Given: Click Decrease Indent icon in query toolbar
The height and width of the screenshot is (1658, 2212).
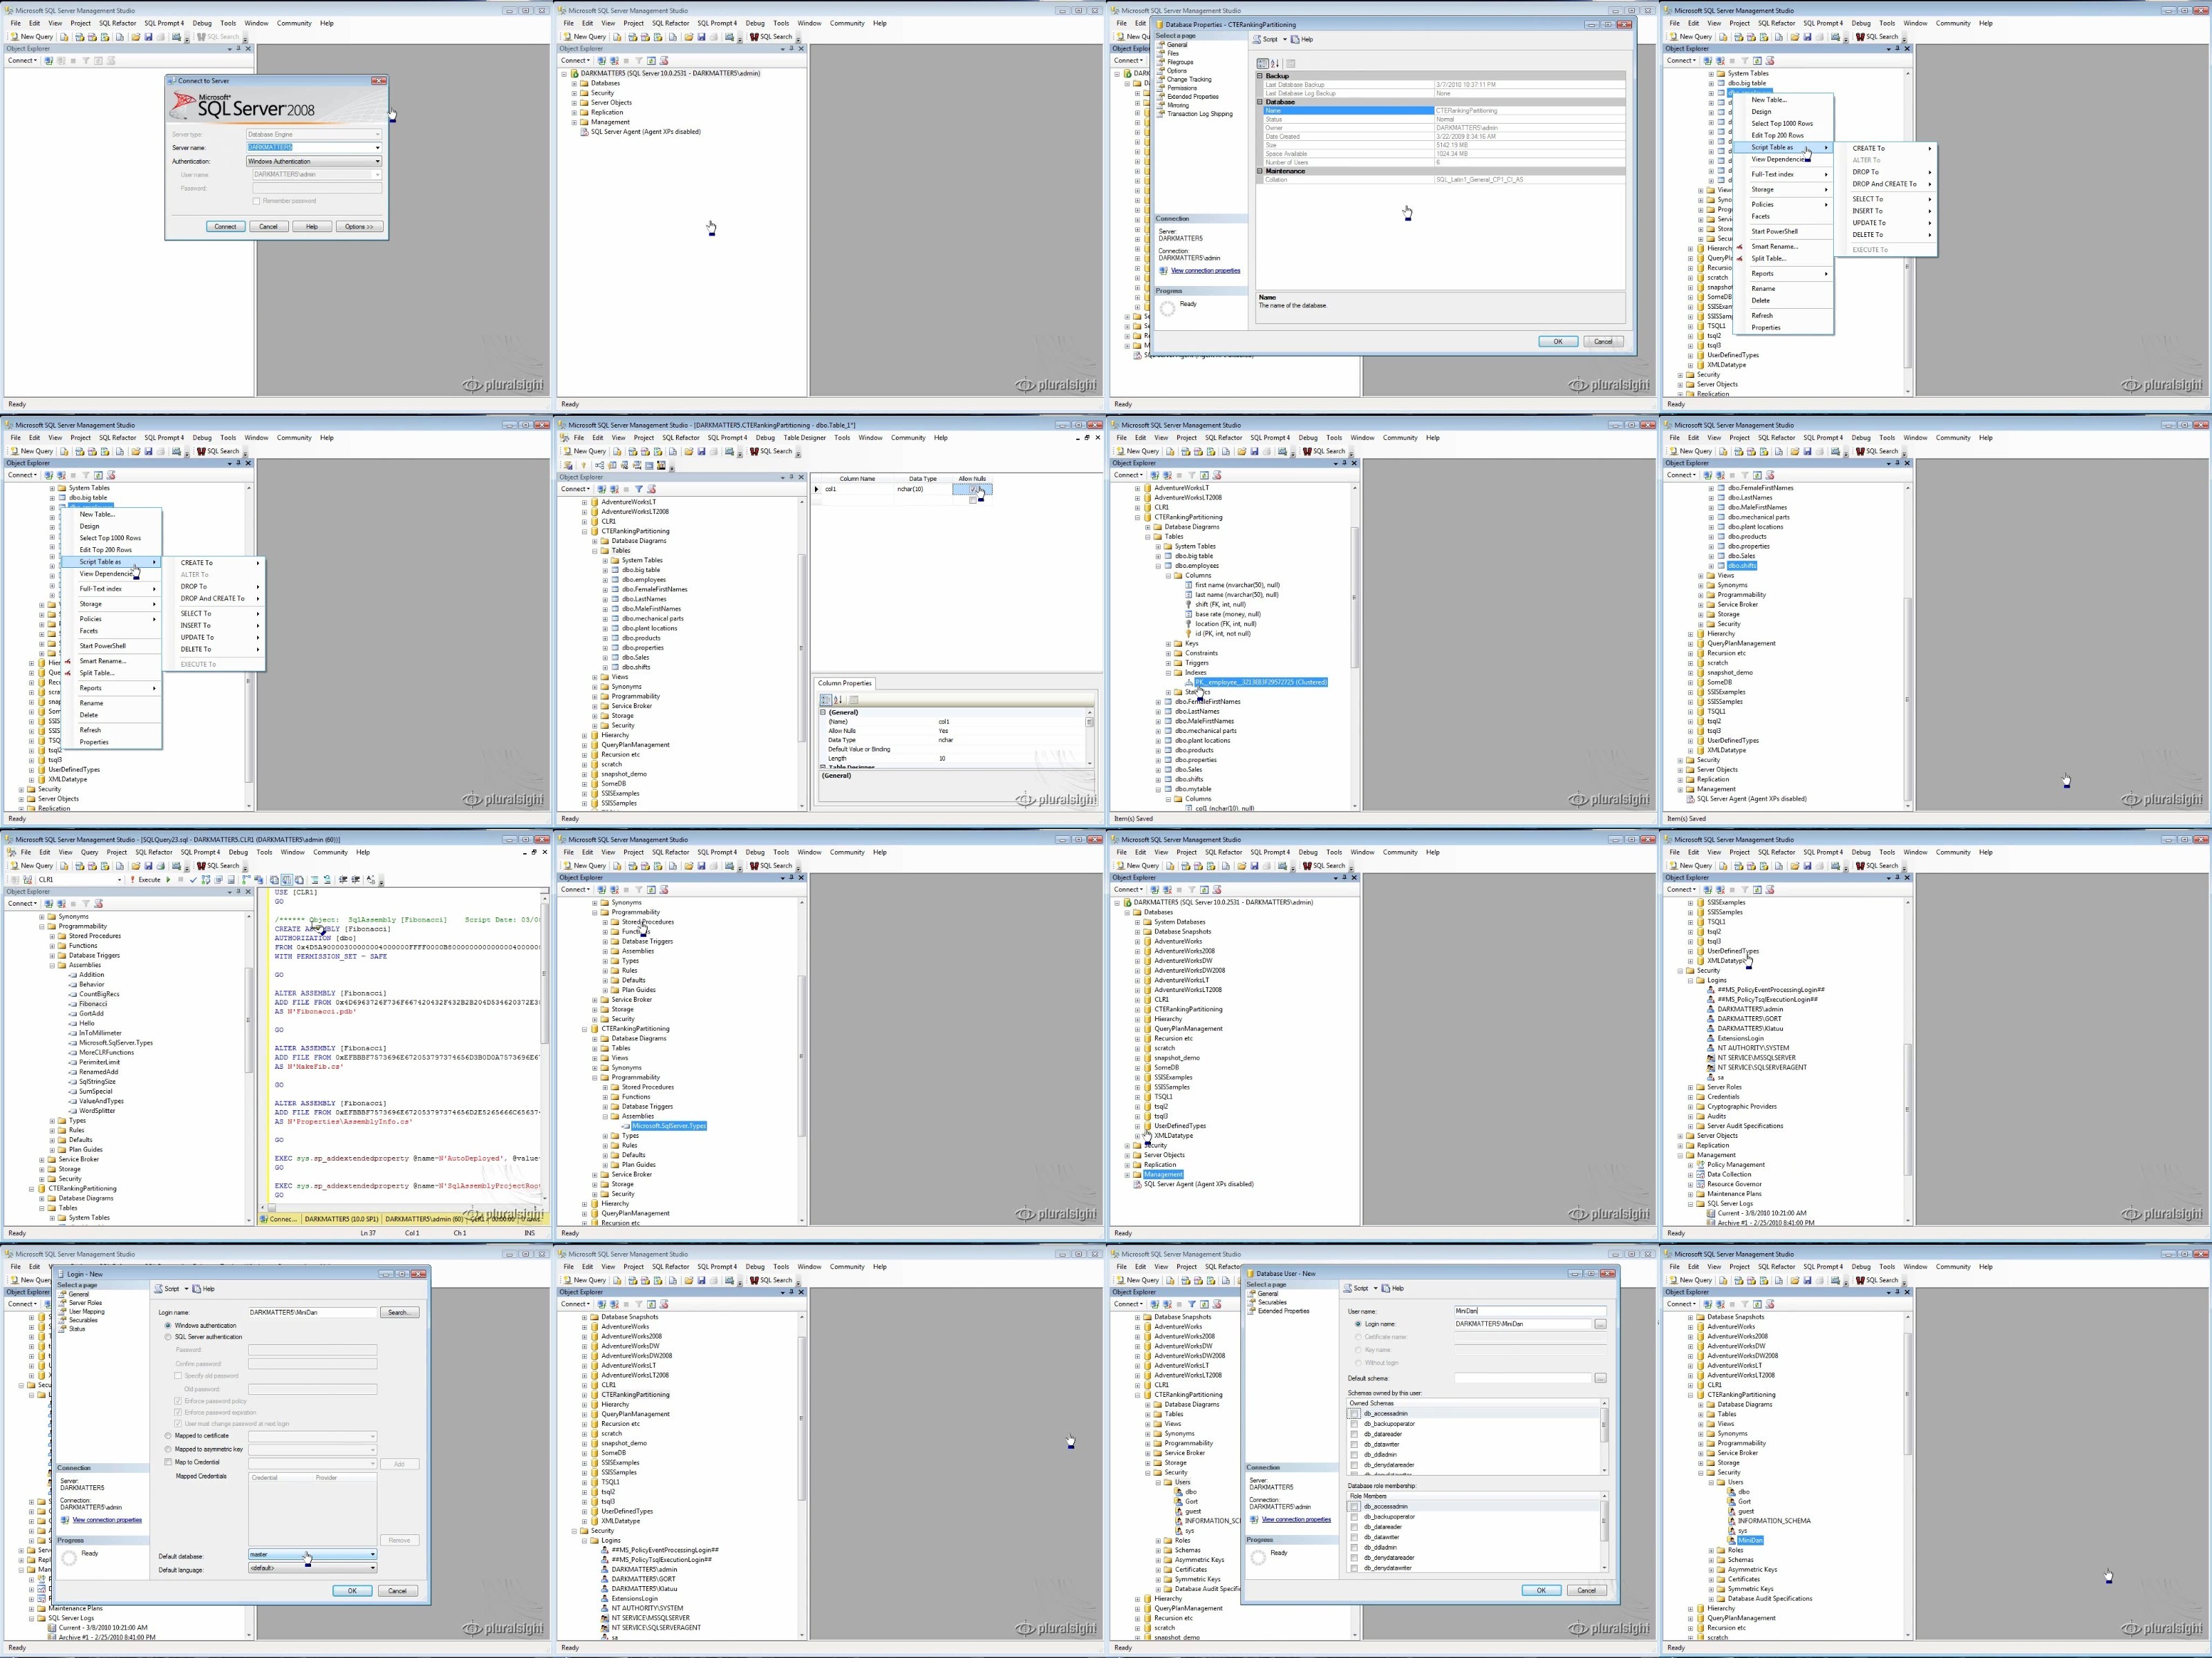Looking at the screenshot, I should pos(343,881).
